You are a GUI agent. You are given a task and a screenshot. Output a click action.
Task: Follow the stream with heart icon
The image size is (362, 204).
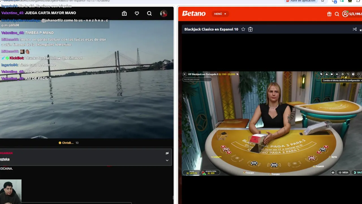coord(137,13)
